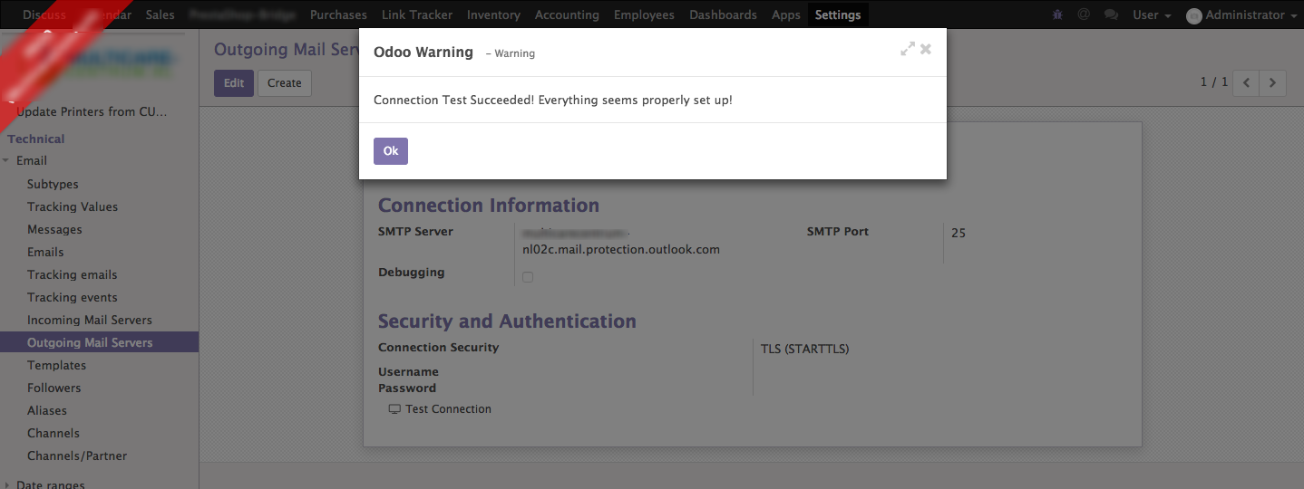
Task: Open the @ mentions icon
Action: (x=1084, y=14)
